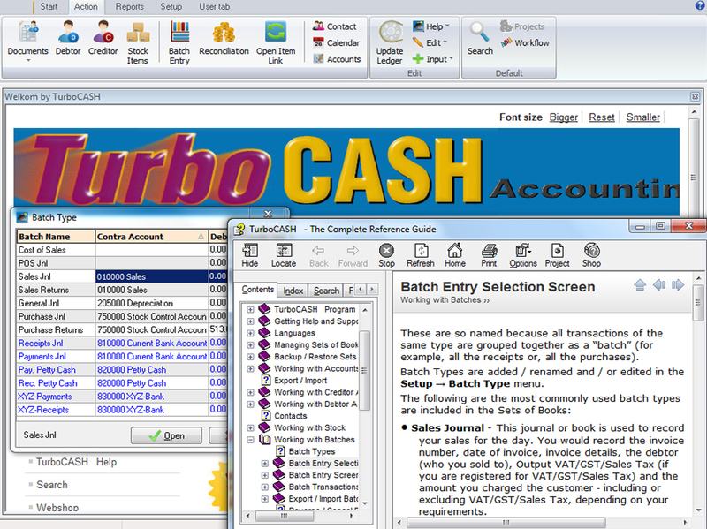
Task: Open the Reconciliation tool
Action: (224, 38)
